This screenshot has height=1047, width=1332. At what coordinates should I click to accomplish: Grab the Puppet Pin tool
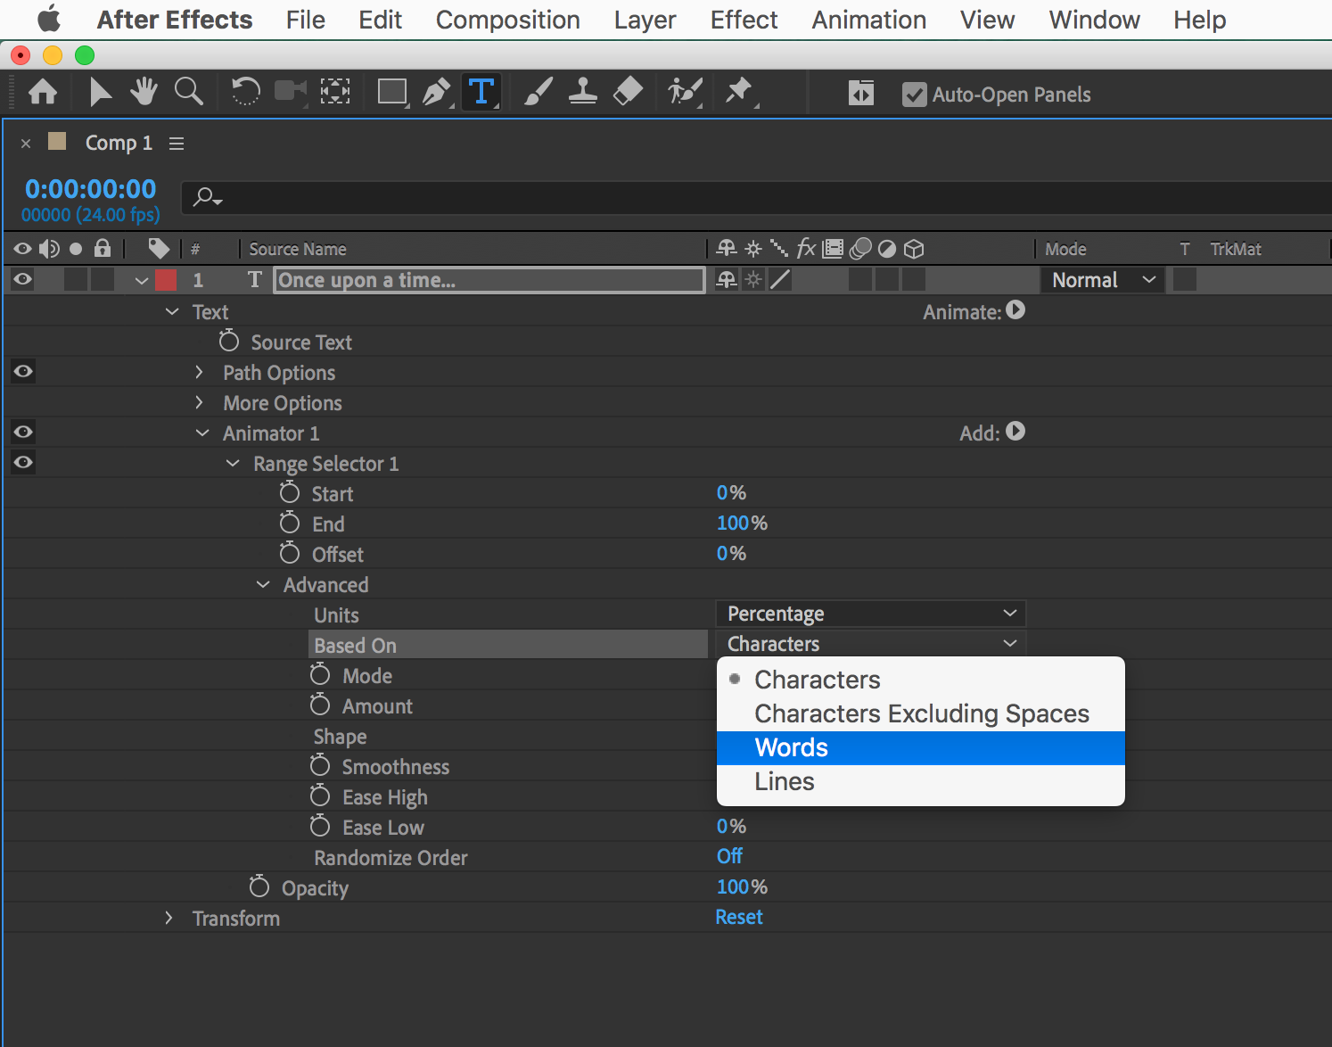pyautogui.click(x=739, y=91)
